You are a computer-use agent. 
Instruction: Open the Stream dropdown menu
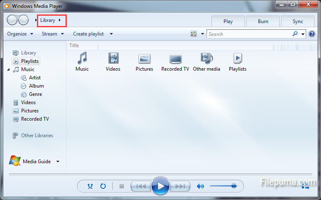pyautogui.click(x=53, y=34)
